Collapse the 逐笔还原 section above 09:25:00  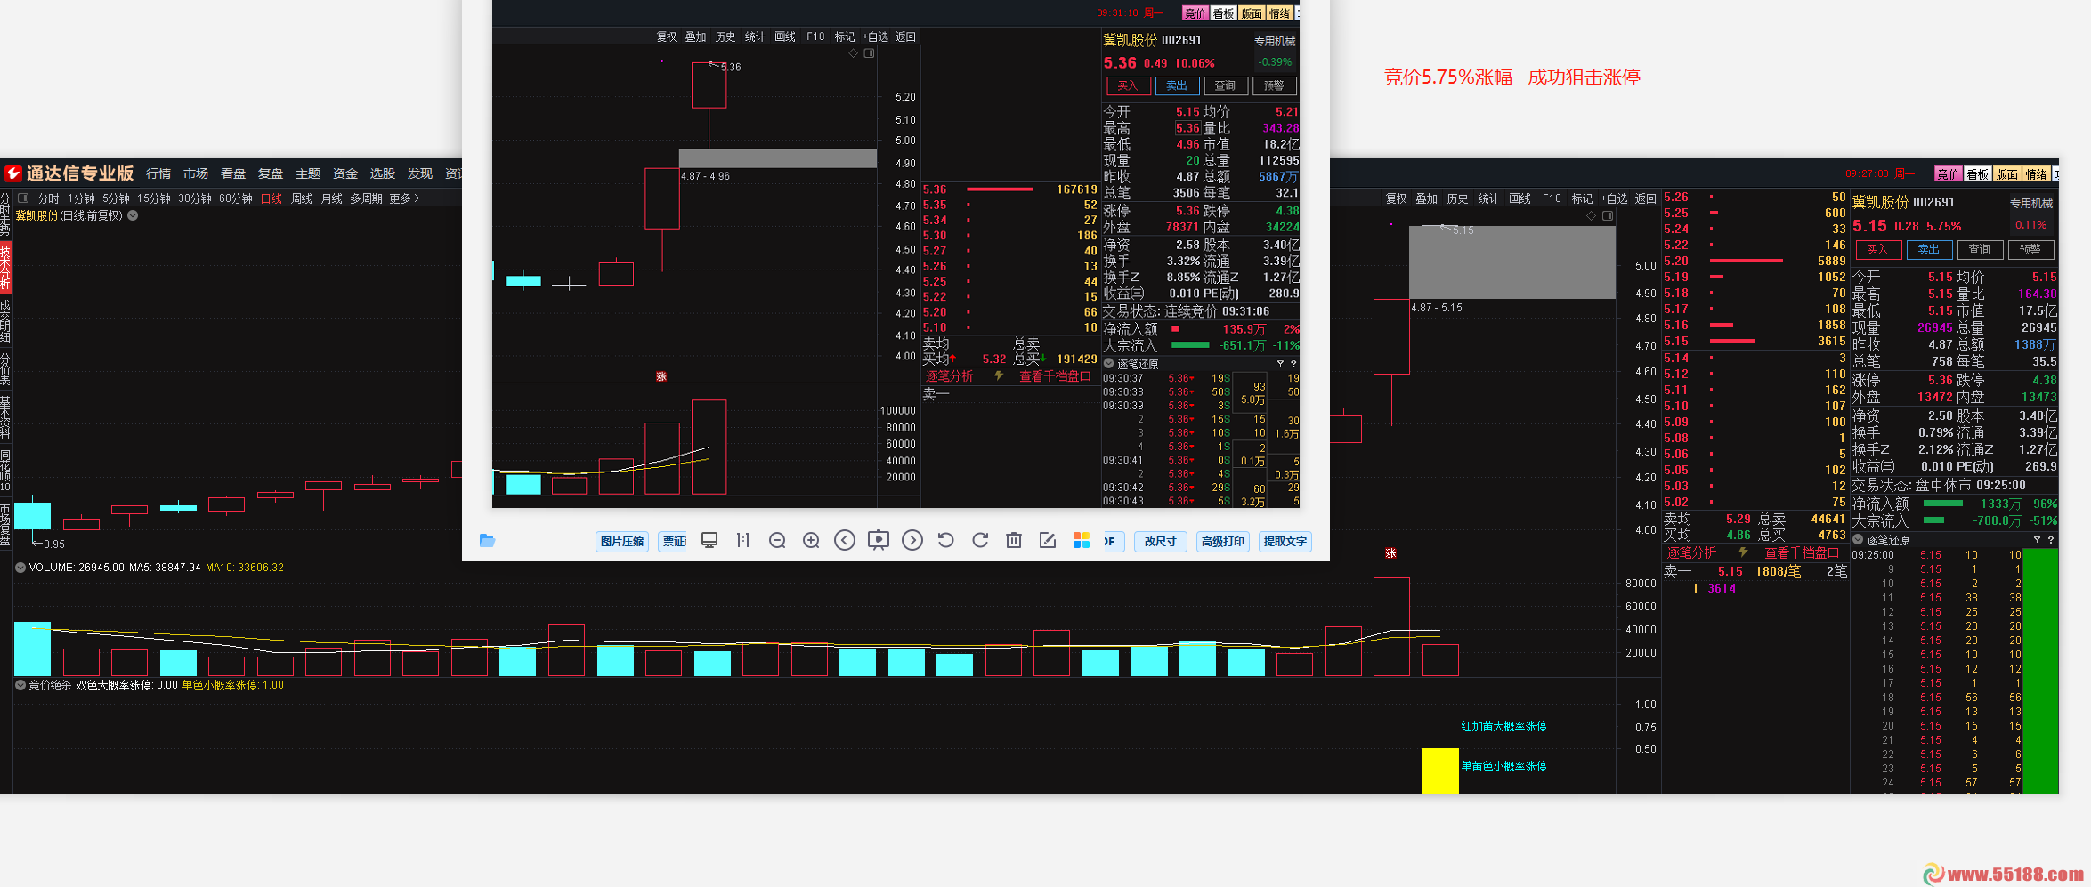[1858, 540]
